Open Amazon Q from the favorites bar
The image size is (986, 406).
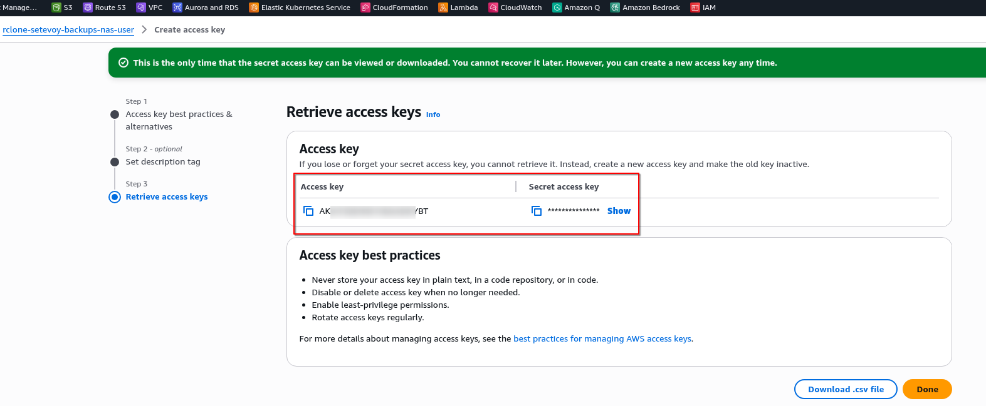point(557,8)
